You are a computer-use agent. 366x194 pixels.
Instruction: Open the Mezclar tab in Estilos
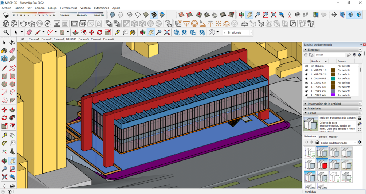(x=333, y=137)
